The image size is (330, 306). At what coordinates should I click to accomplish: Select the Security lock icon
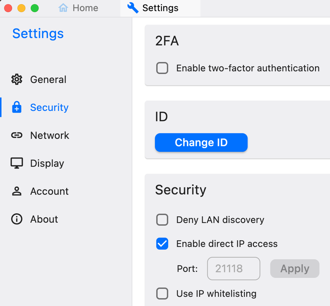coord(17,107)
